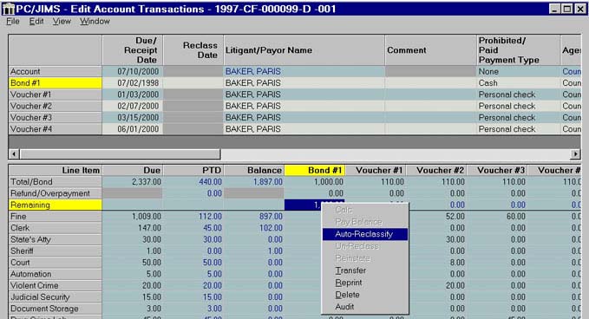Select the Court line item

(56, 263)
